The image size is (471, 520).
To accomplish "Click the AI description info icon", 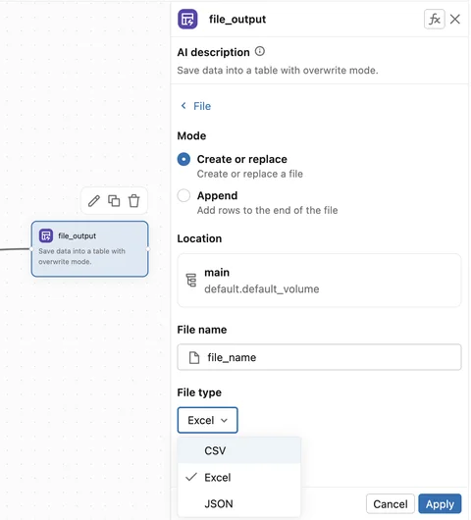I will pos(260,51).
